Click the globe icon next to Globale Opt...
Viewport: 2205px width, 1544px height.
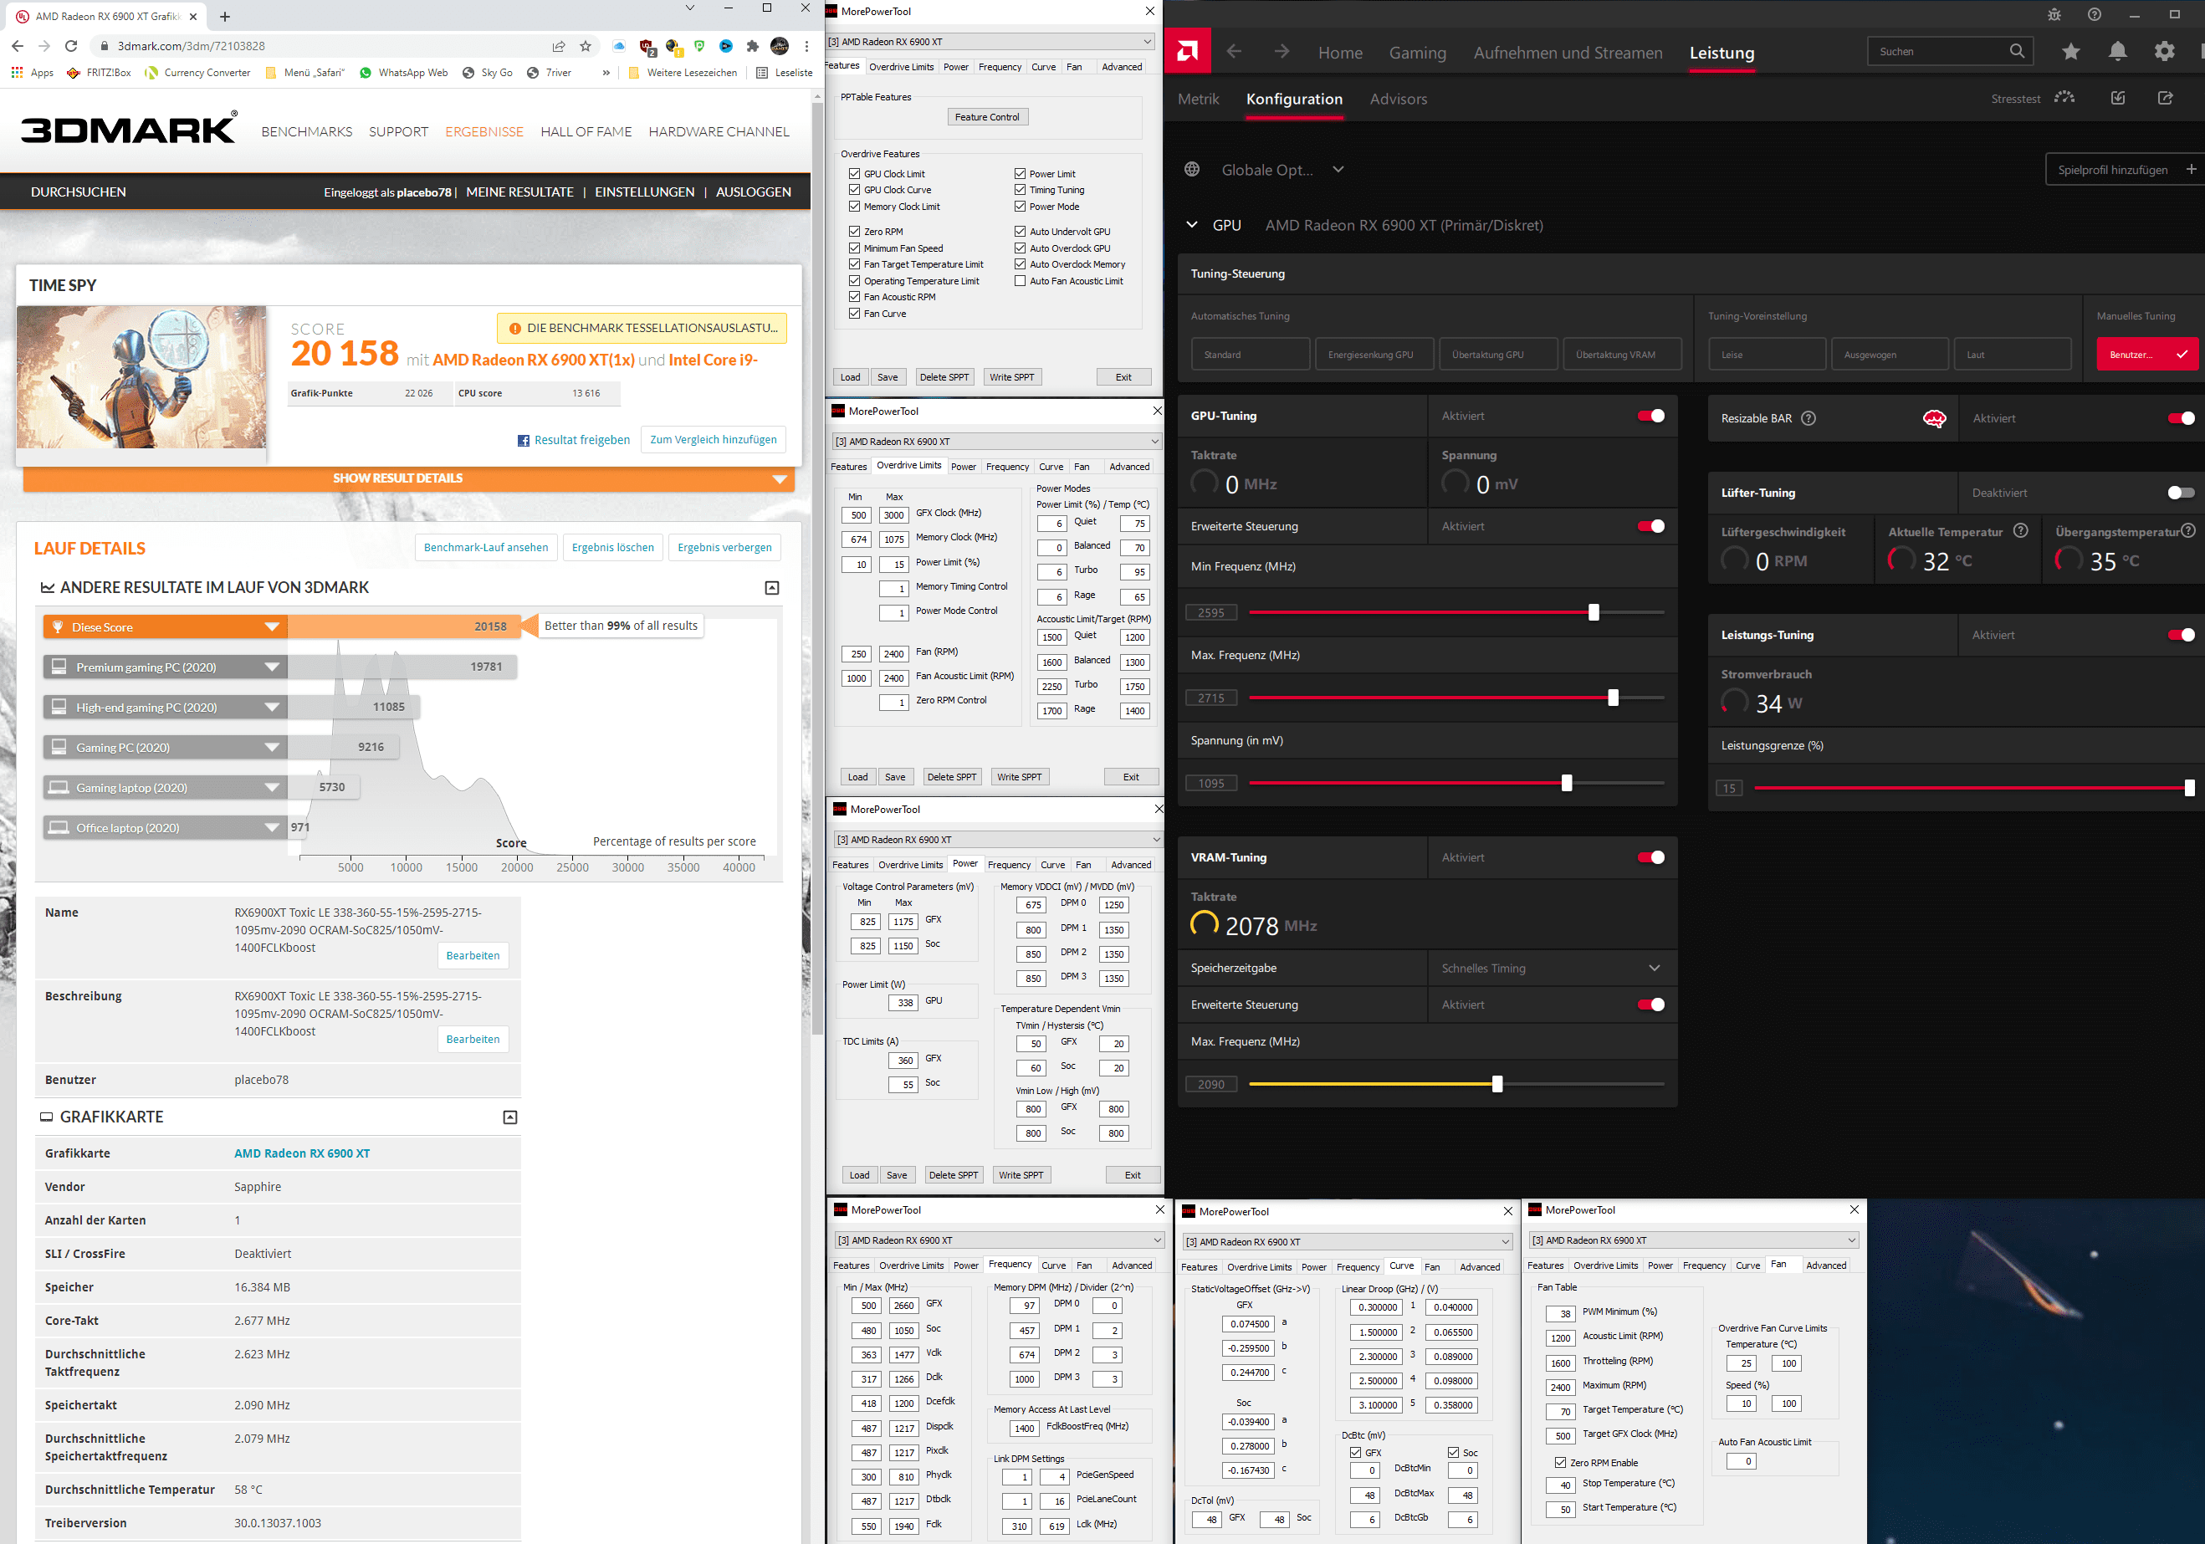click(x=1192, y=169)
